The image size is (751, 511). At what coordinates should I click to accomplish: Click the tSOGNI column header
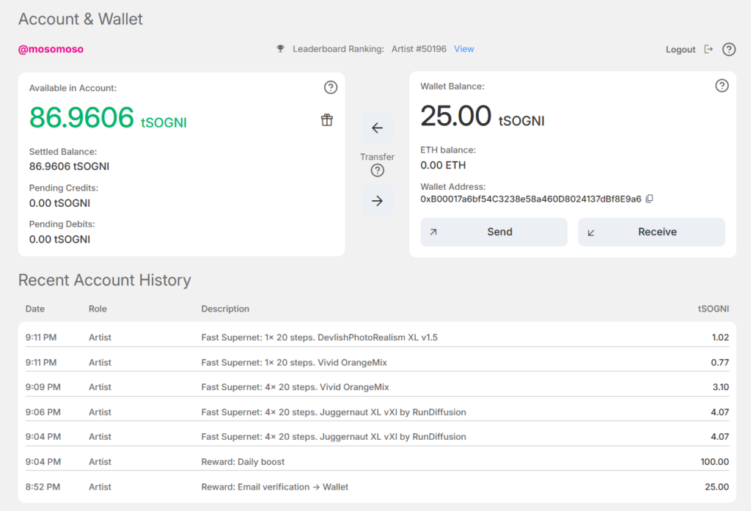[713, 309]
